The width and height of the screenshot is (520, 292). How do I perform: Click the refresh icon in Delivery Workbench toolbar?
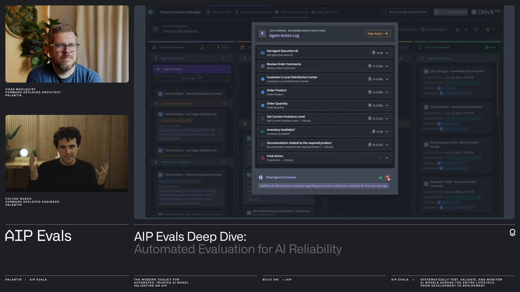(x=475, y=29)
